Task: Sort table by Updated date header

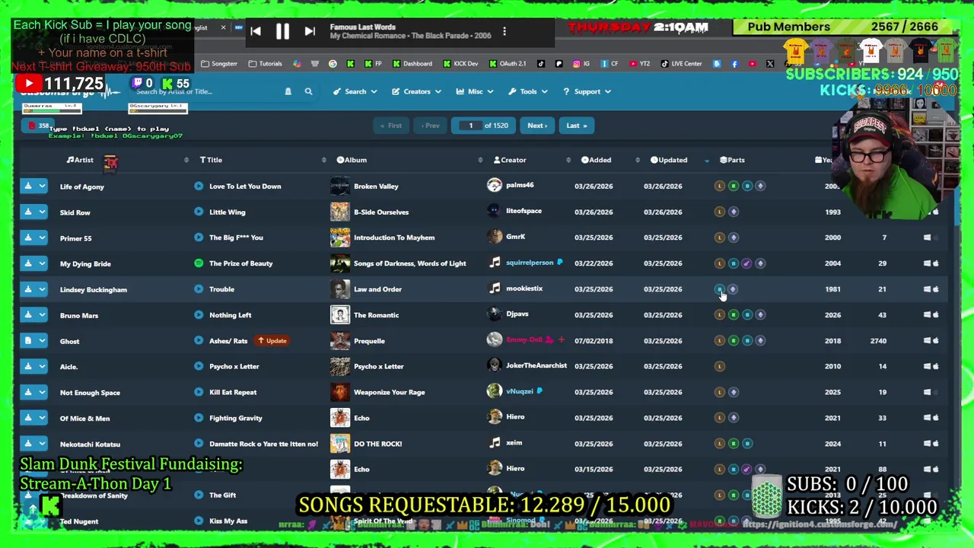Action: click(669, 160)
